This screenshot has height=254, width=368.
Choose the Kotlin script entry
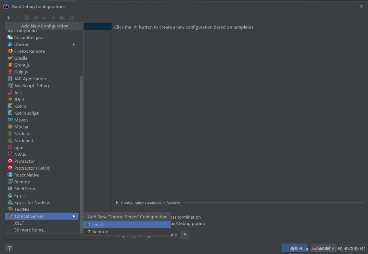point(42,113)
